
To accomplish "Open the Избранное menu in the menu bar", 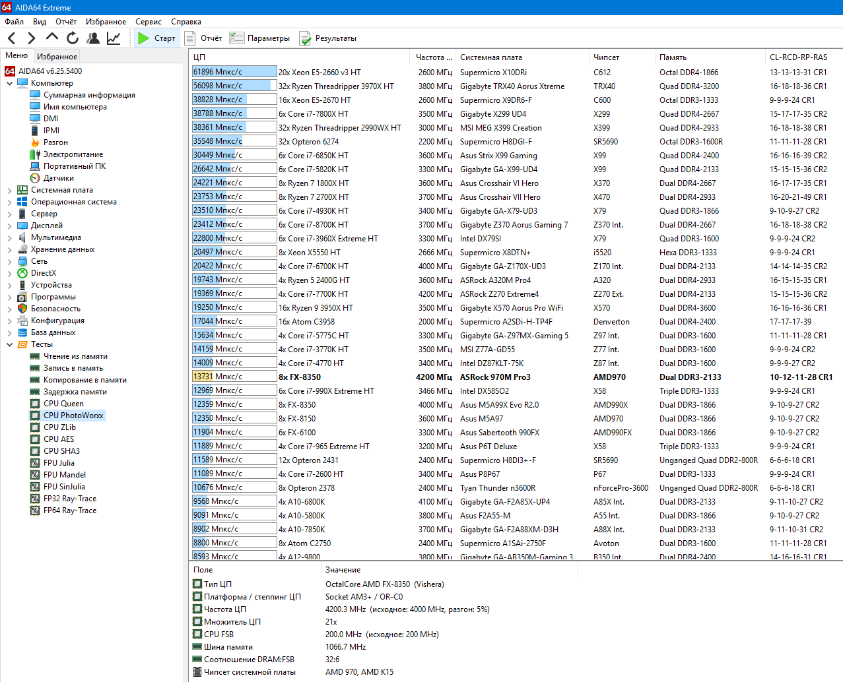I will pos(106,22).
